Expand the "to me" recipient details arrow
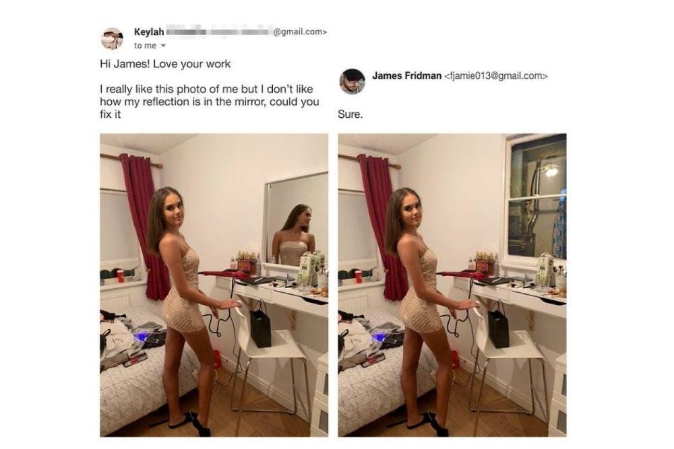 tap(163, 46)
